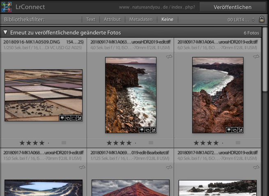Screen dimensions: 269x196
Task: Click develop adjustments badge on MK1A063 photo
Action: click(x=153, y=130)
